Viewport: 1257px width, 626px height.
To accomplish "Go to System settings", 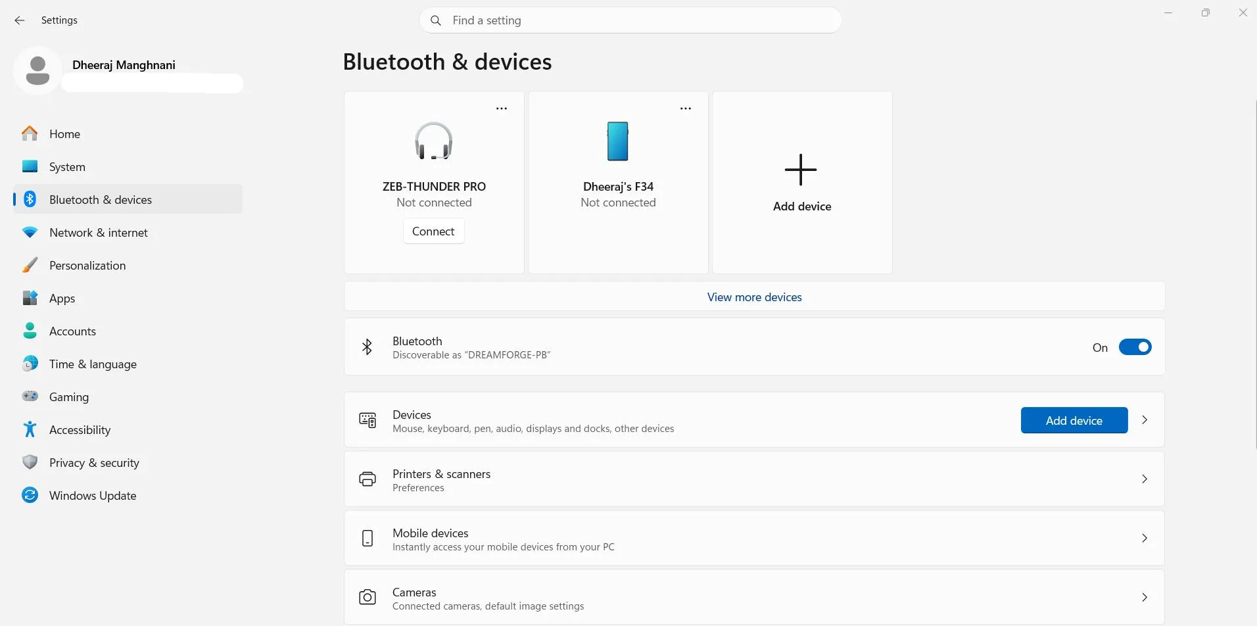I will click(128, 166).
